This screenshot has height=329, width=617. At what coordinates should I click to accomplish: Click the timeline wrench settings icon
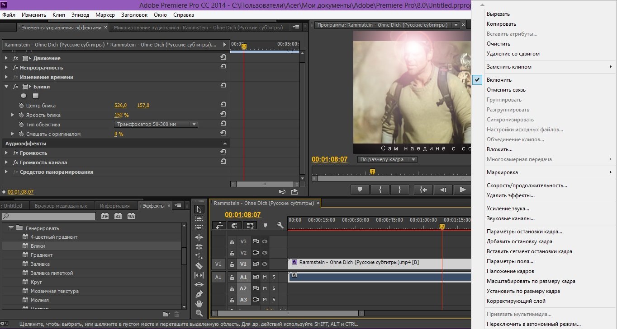(x=280, y=225)
